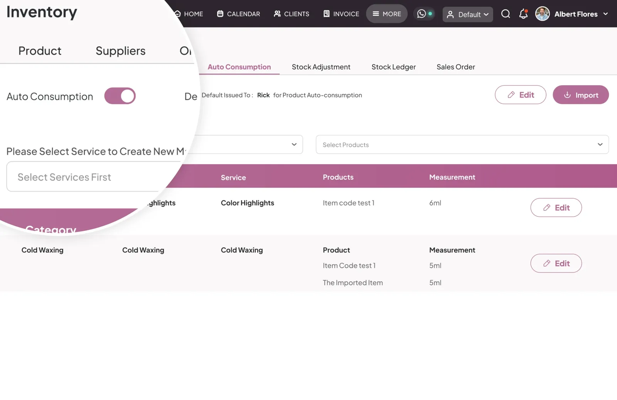The width and height of the screenshot is (617, 400).
Task: Open CALENDAR from navbar
Action: coord(239,14)
